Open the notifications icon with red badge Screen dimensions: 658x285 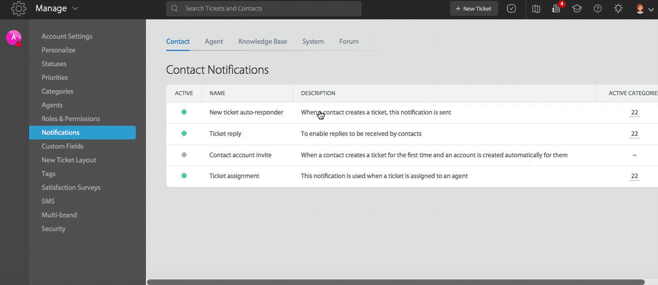(x=557, y=8)
